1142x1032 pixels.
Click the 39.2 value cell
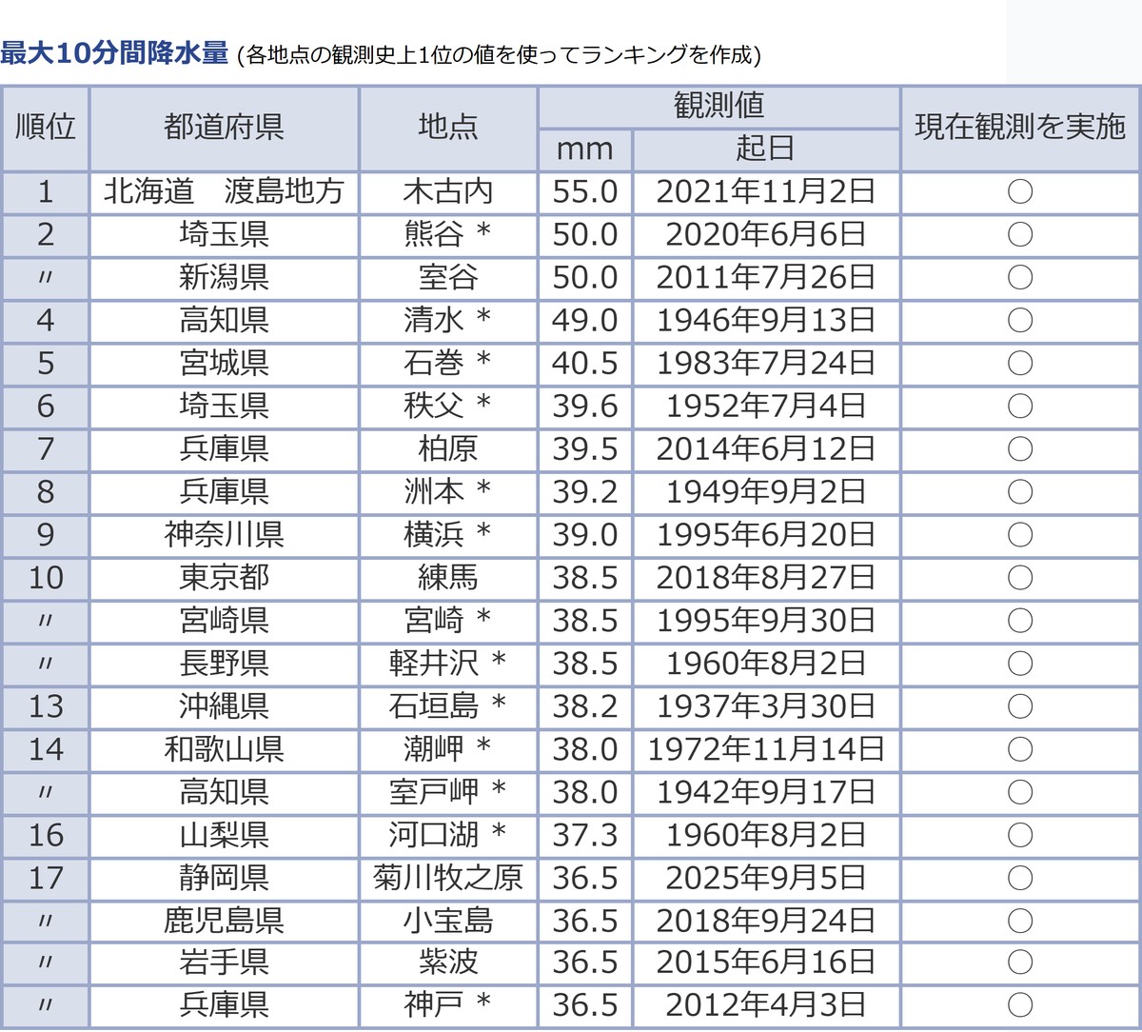coord(585,492)
